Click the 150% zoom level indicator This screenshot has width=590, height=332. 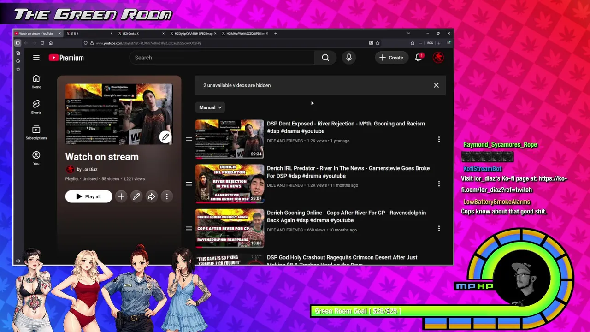tap(430, 43)
